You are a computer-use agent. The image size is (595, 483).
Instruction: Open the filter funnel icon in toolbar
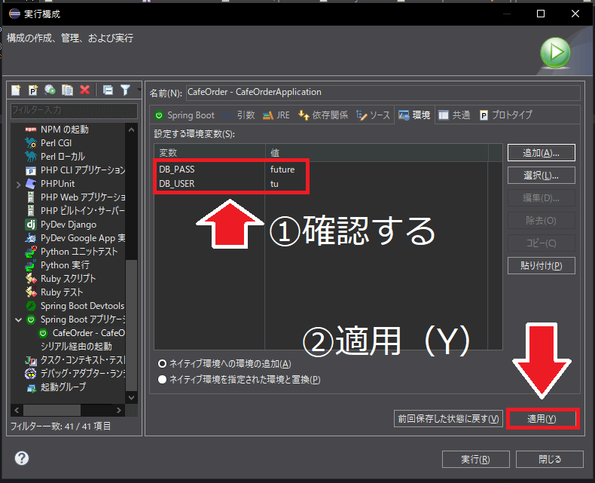click(x=125, y=90)
